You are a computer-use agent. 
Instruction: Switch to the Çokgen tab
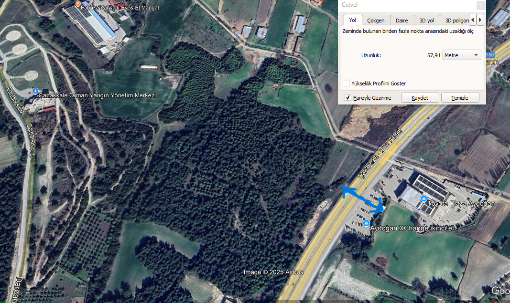point(376,21)
